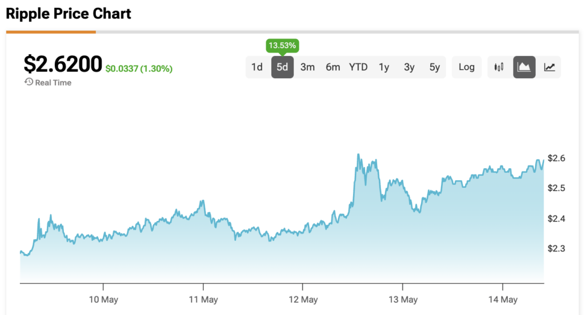This screenshot has width=585, height=315.
Task: Click the 14 May date marker
Action: point(502,300)
